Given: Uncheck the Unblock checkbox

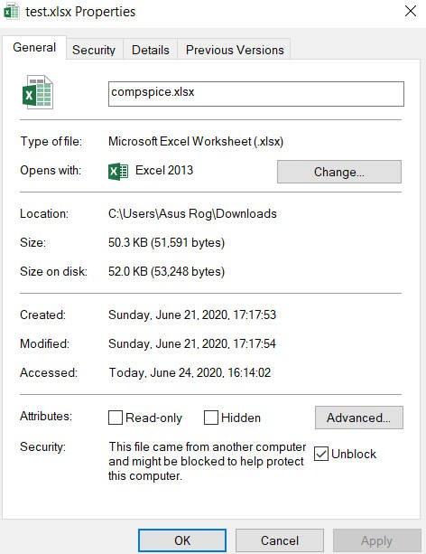Looking at the screenshot, I should tap(321, 454).
